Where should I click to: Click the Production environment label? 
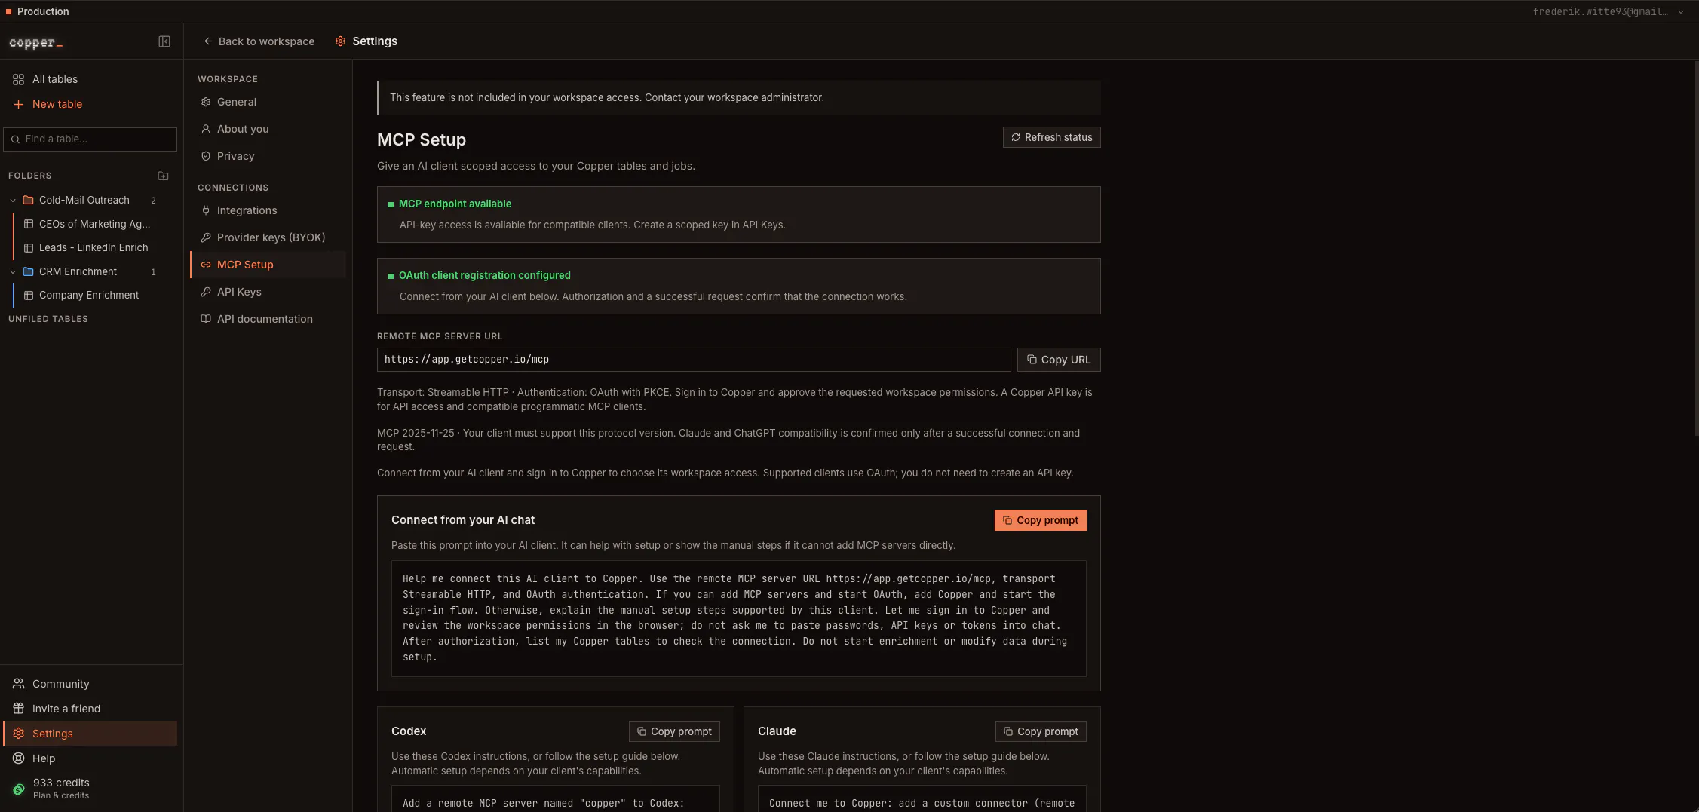43,11
